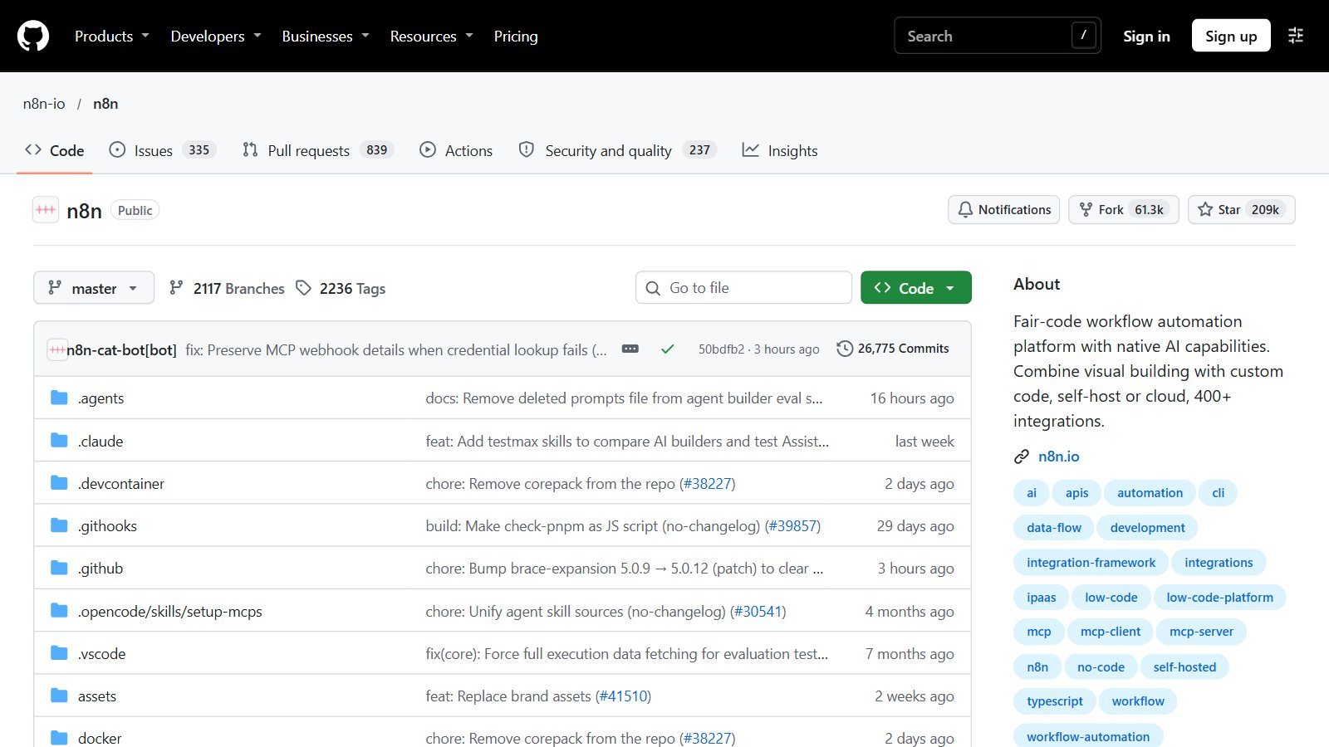This screenshot has width=1329, height=747.
Task: Switch to the Issues tab
Action: (163, 150)
